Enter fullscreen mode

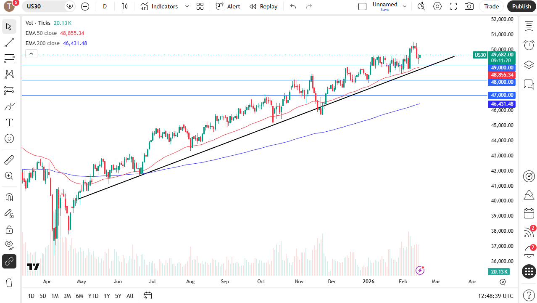pyautogui.click(x=453, y=6)
